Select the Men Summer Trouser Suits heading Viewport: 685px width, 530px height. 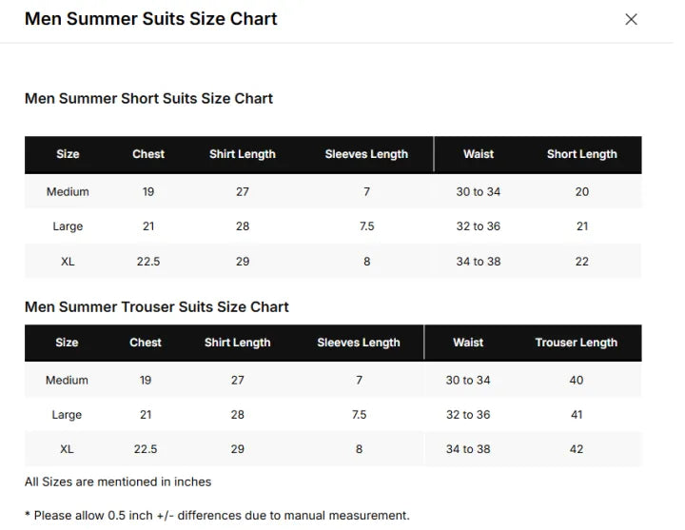point(156,306)
